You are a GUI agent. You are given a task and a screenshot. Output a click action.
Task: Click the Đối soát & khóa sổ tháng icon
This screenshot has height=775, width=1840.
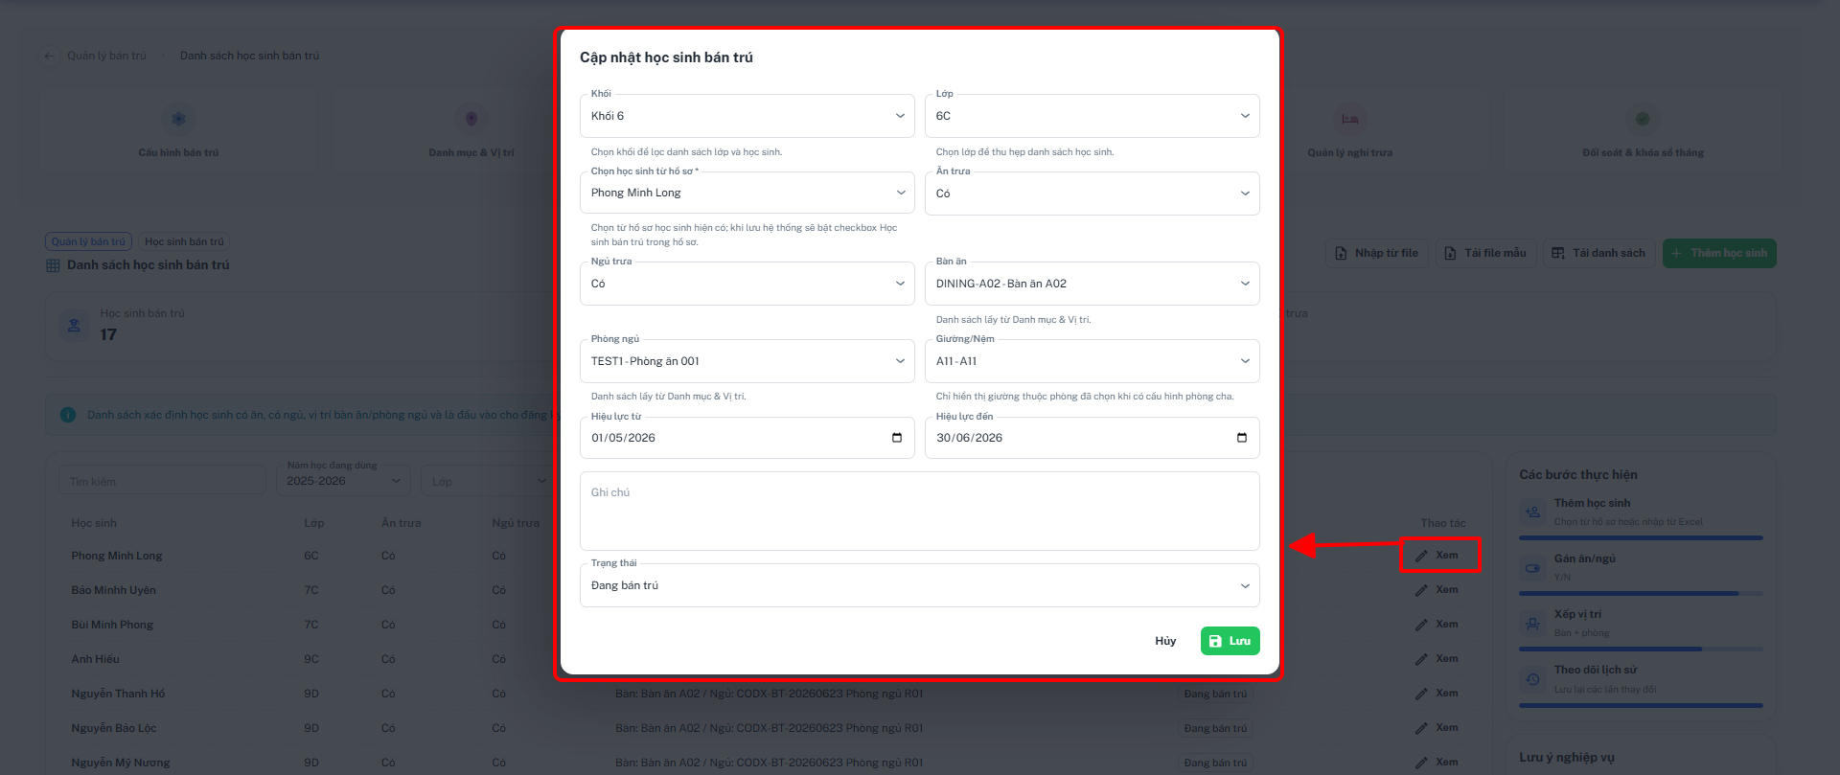1643,119
